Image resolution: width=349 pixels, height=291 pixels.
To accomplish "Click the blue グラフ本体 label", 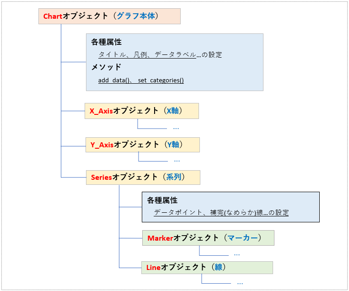I will 137,16.
